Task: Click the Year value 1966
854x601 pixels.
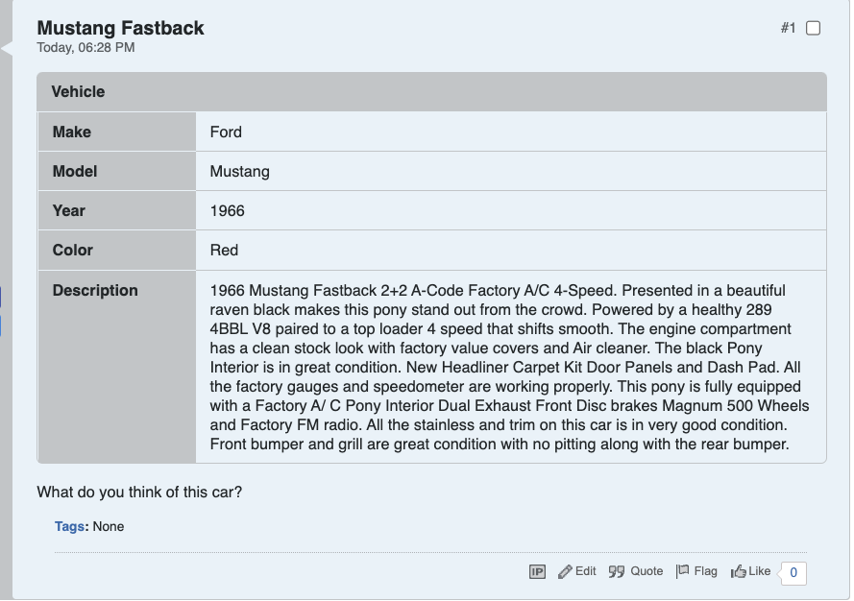Action: tap(227, 210)
